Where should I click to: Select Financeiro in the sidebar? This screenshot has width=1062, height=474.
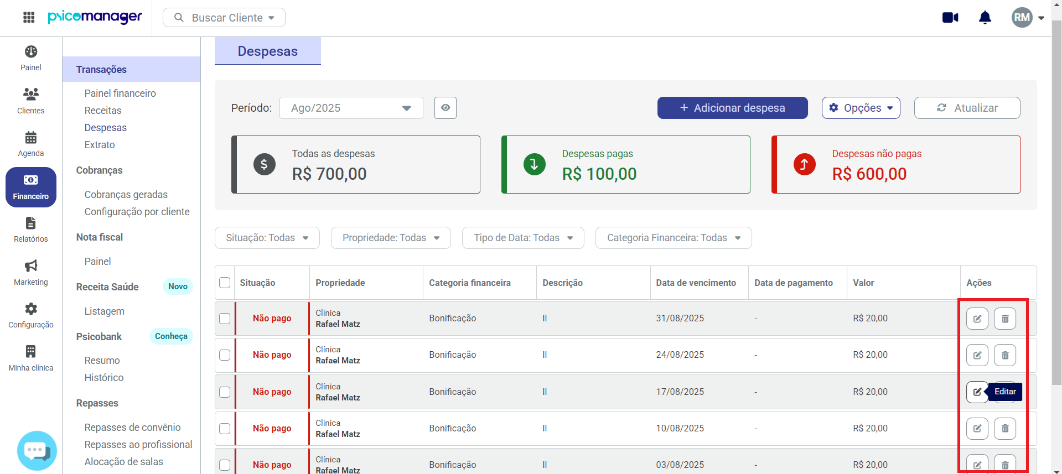coord(31,187)
